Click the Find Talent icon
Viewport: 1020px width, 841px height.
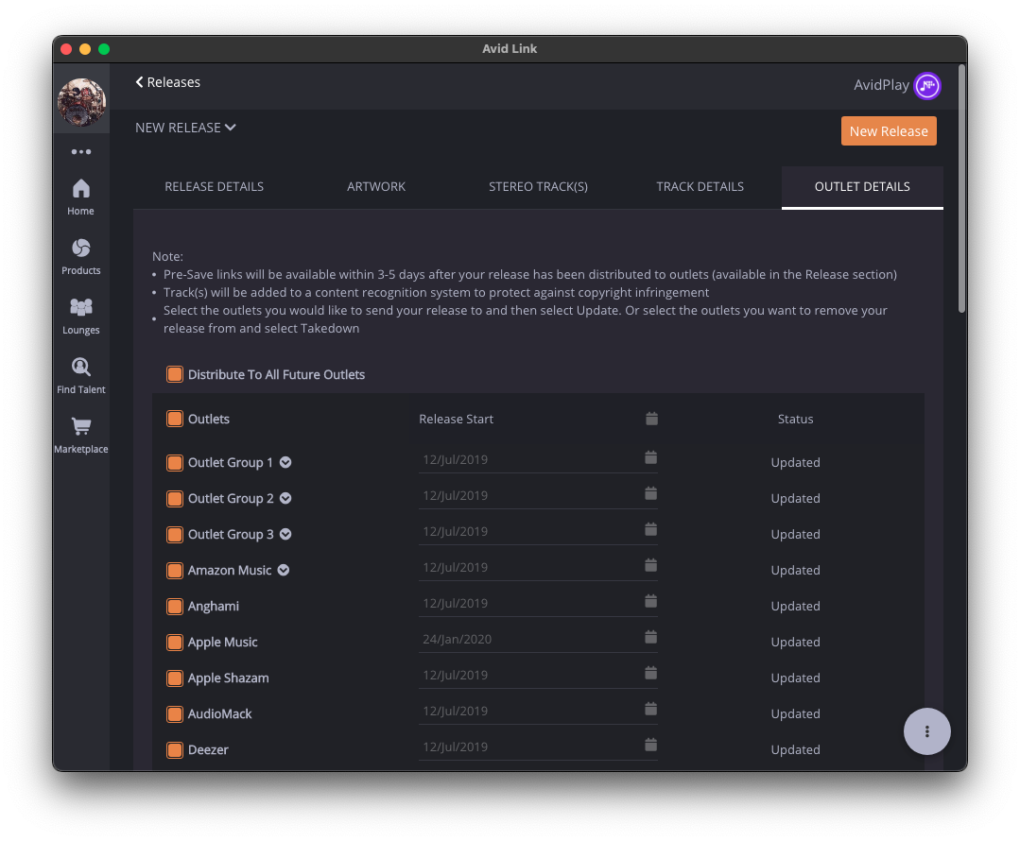click(x=80, y=370)
